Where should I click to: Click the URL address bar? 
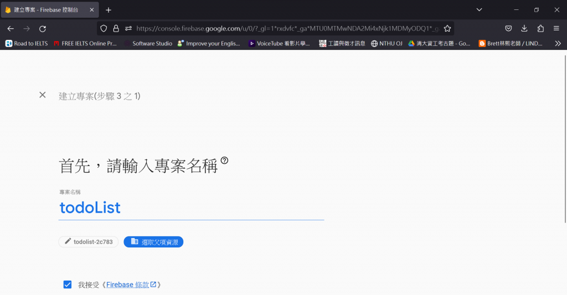coord(287,29)
